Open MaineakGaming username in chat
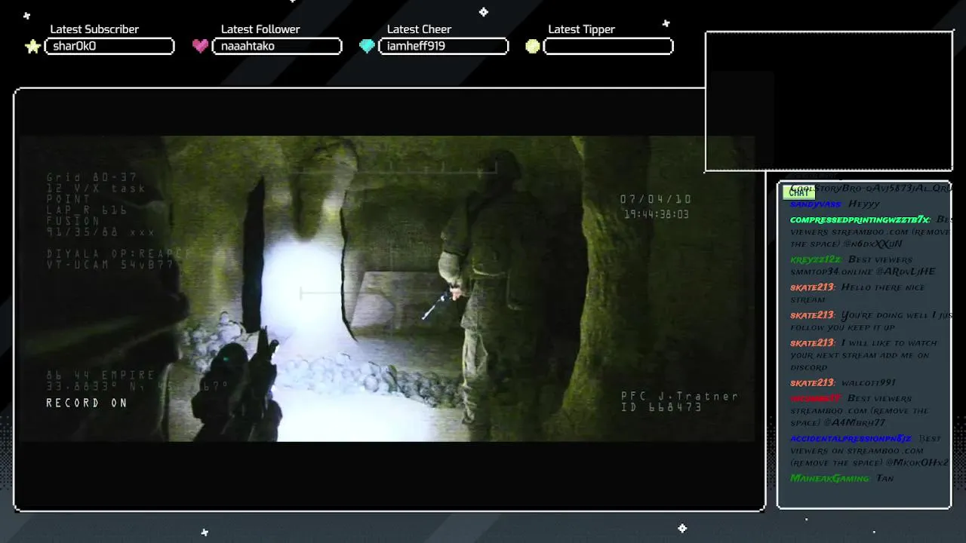 click(829, 478)
